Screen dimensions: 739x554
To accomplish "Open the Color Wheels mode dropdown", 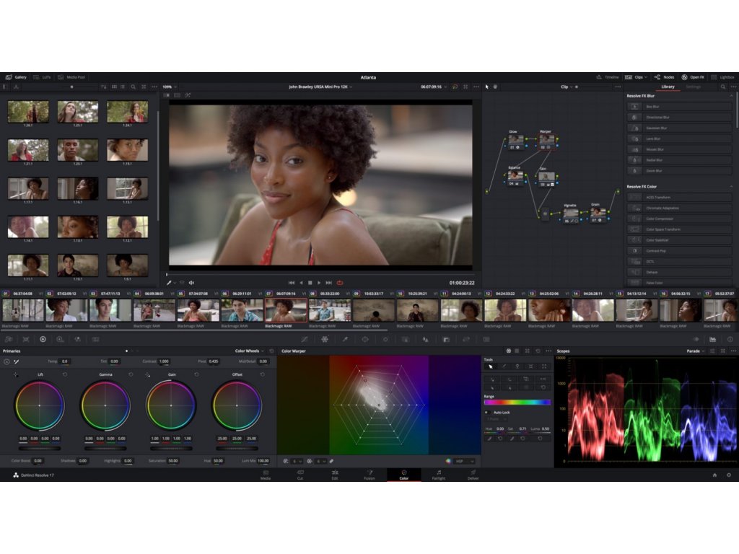I will coord(250,351).
